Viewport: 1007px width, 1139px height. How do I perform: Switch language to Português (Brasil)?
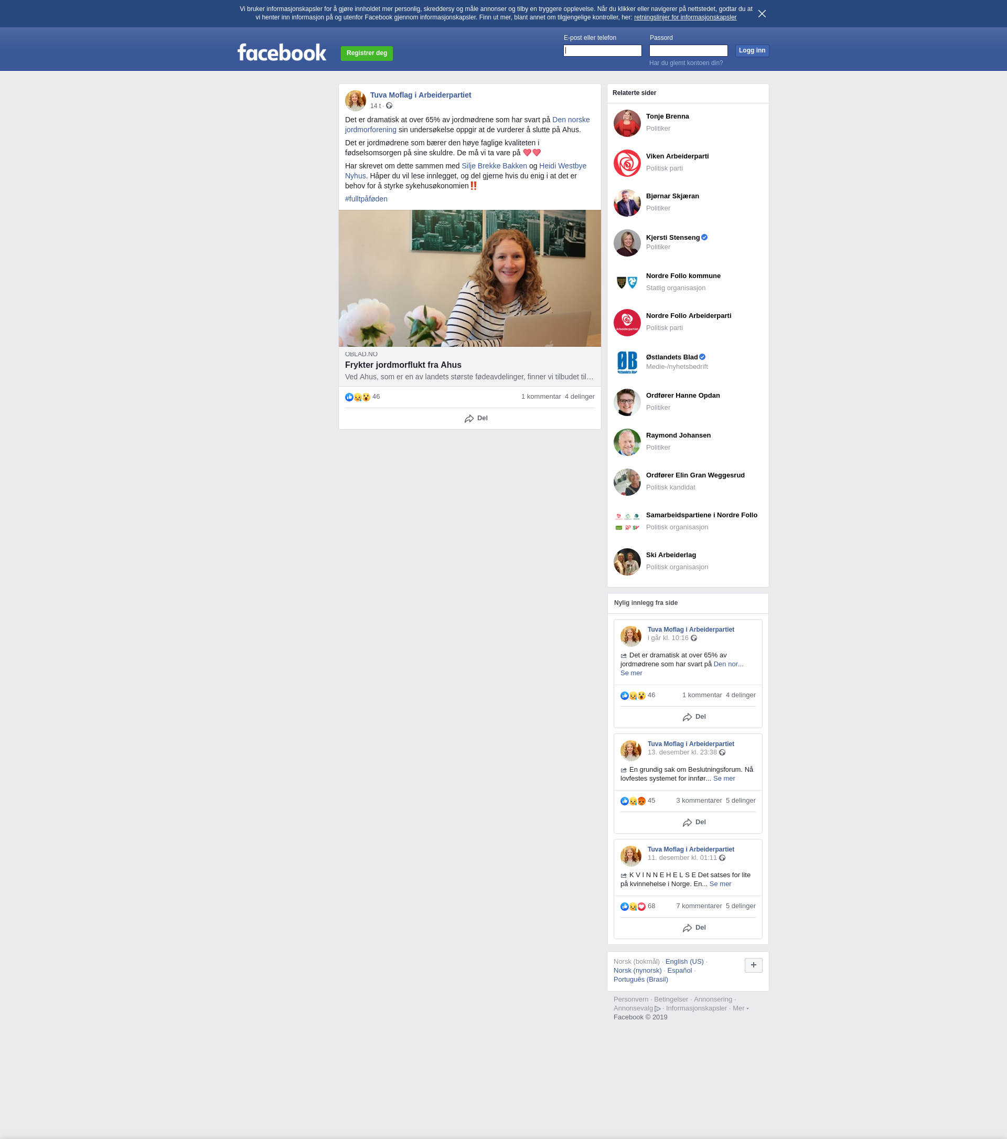[640, 980]
